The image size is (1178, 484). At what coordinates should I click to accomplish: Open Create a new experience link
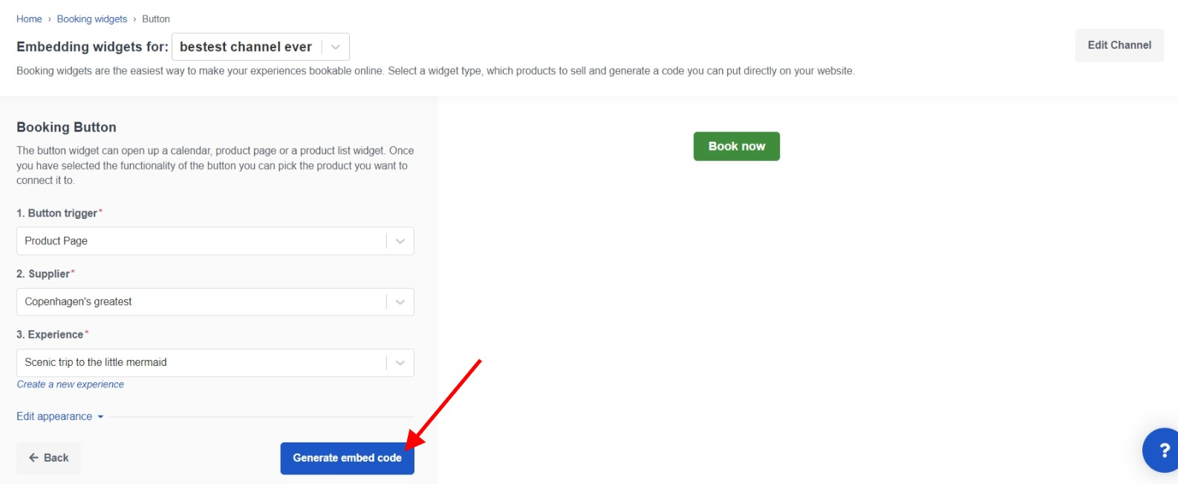(x=70, y=384)
